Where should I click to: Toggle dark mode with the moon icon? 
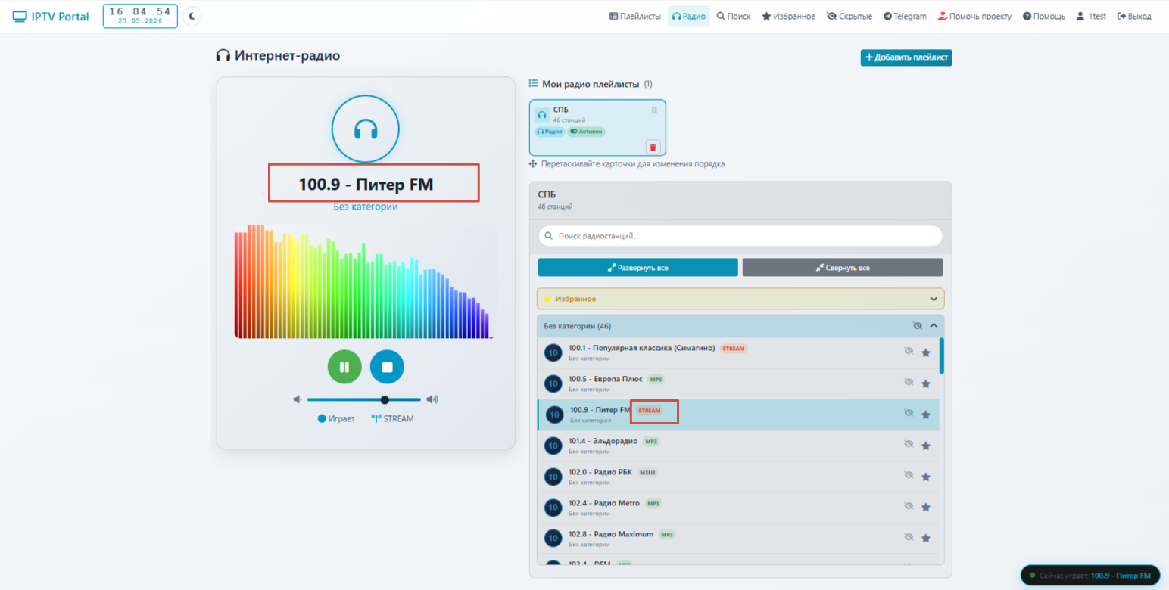(192, 16)
